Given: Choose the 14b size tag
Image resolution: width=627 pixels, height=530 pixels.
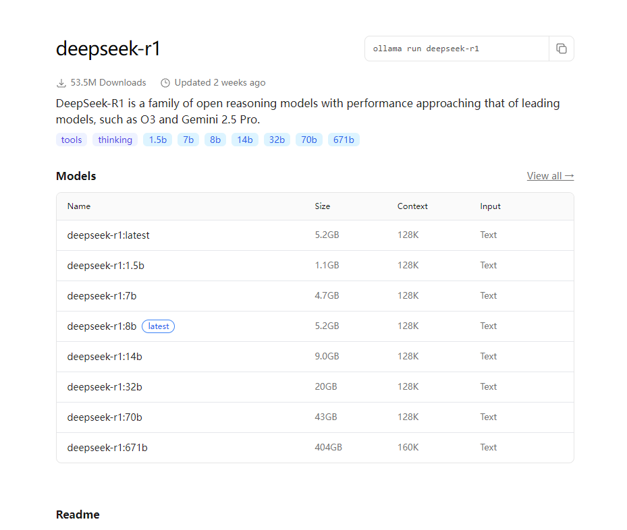Looking at the screenshot, I should (x=244, y=140).
